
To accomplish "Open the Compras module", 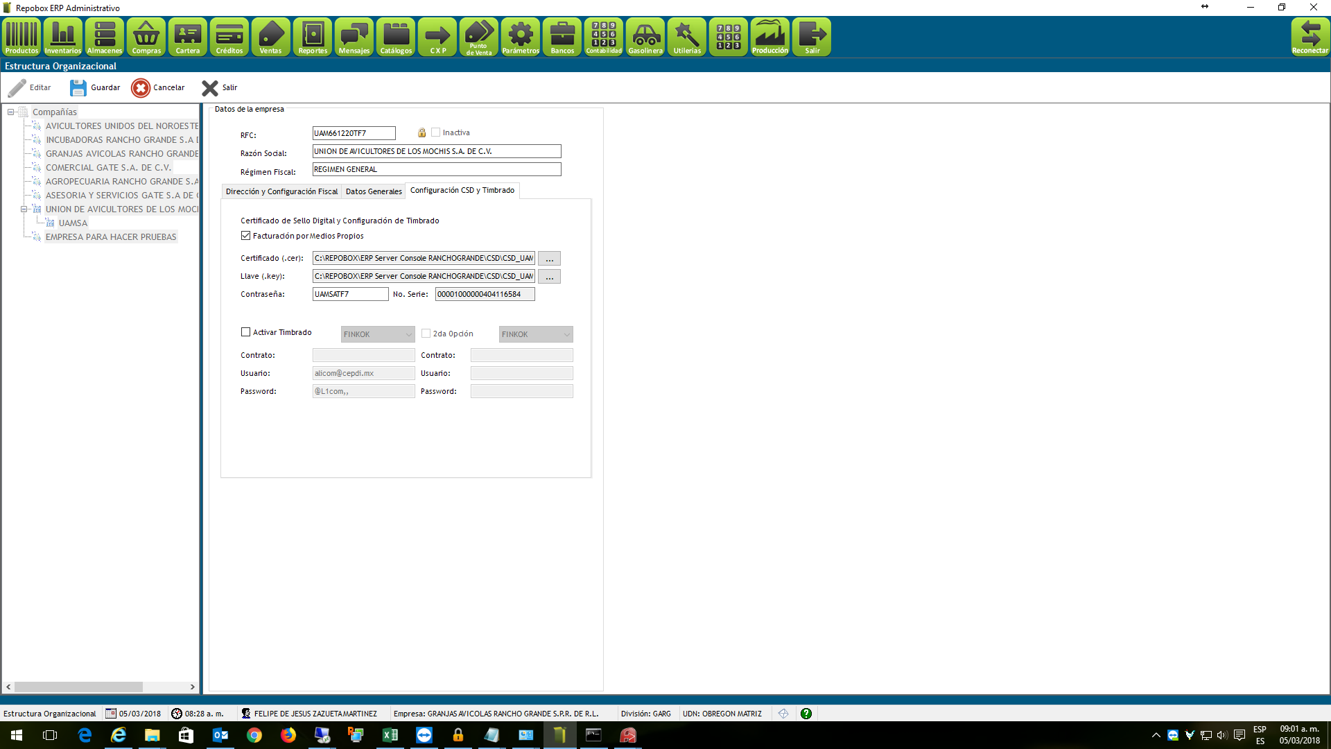I will (146, 37).
